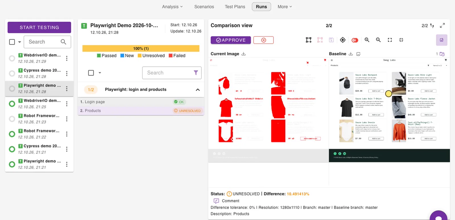
Task: Approve the current check
Action: click(231, 40)
